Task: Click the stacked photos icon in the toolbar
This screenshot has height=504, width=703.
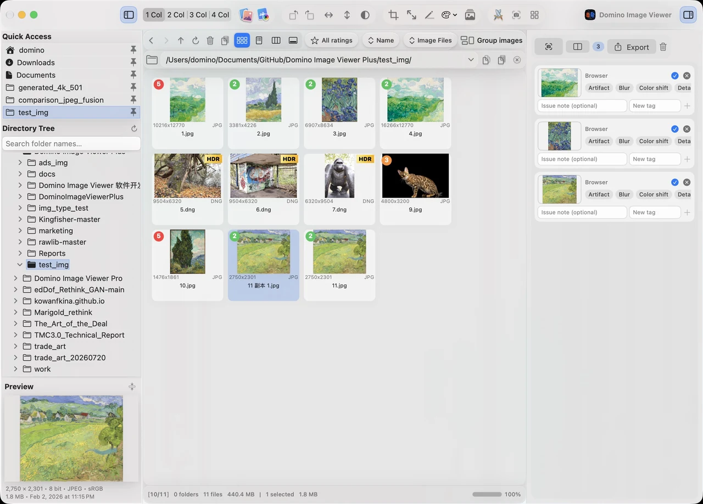Action: 470,15
